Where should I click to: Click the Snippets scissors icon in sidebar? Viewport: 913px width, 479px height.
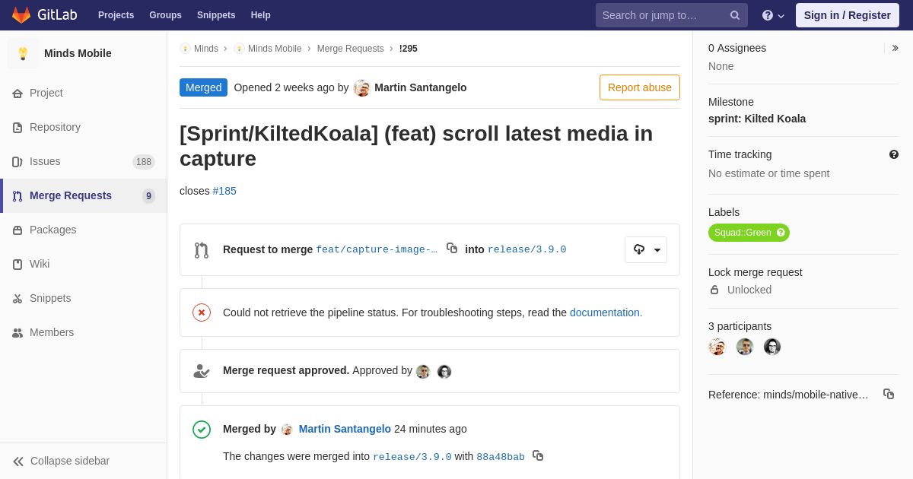click(17, 299)
